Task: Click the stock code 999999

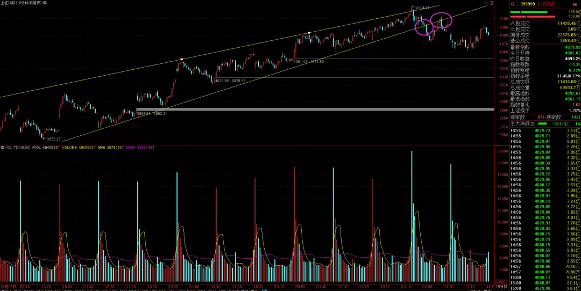Action: point(528,4)
